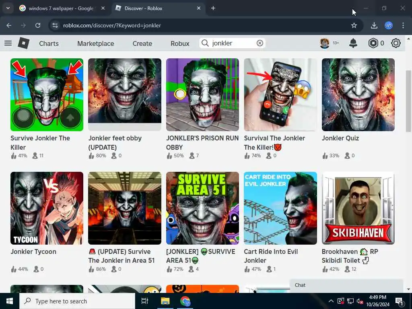
Task: View site information icon in address bar
Action: (55, 25)
